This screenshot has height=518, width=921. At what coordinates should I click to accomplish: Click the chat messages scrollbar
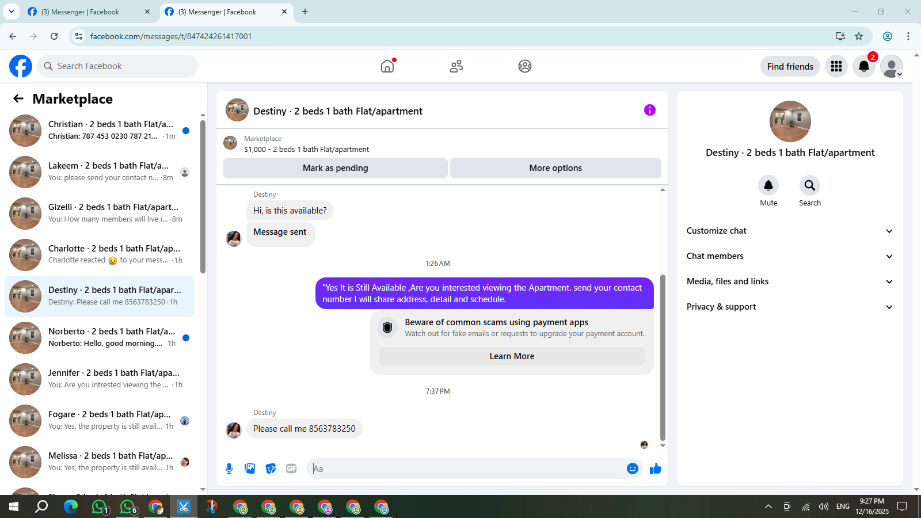coord(663,357)
